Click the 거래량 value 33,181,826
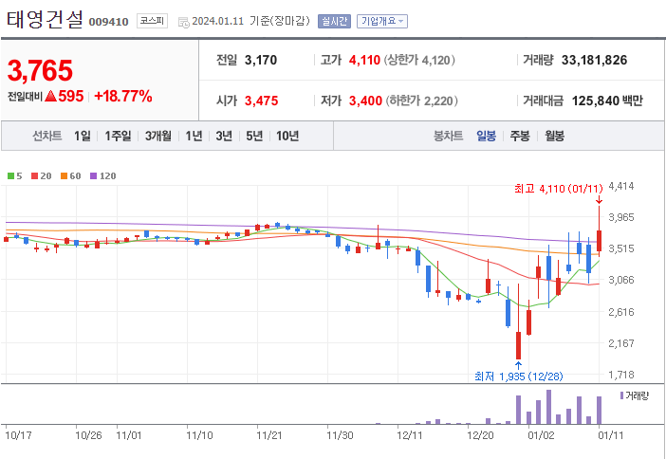This screenshot has height=459, width=666. 594,61
